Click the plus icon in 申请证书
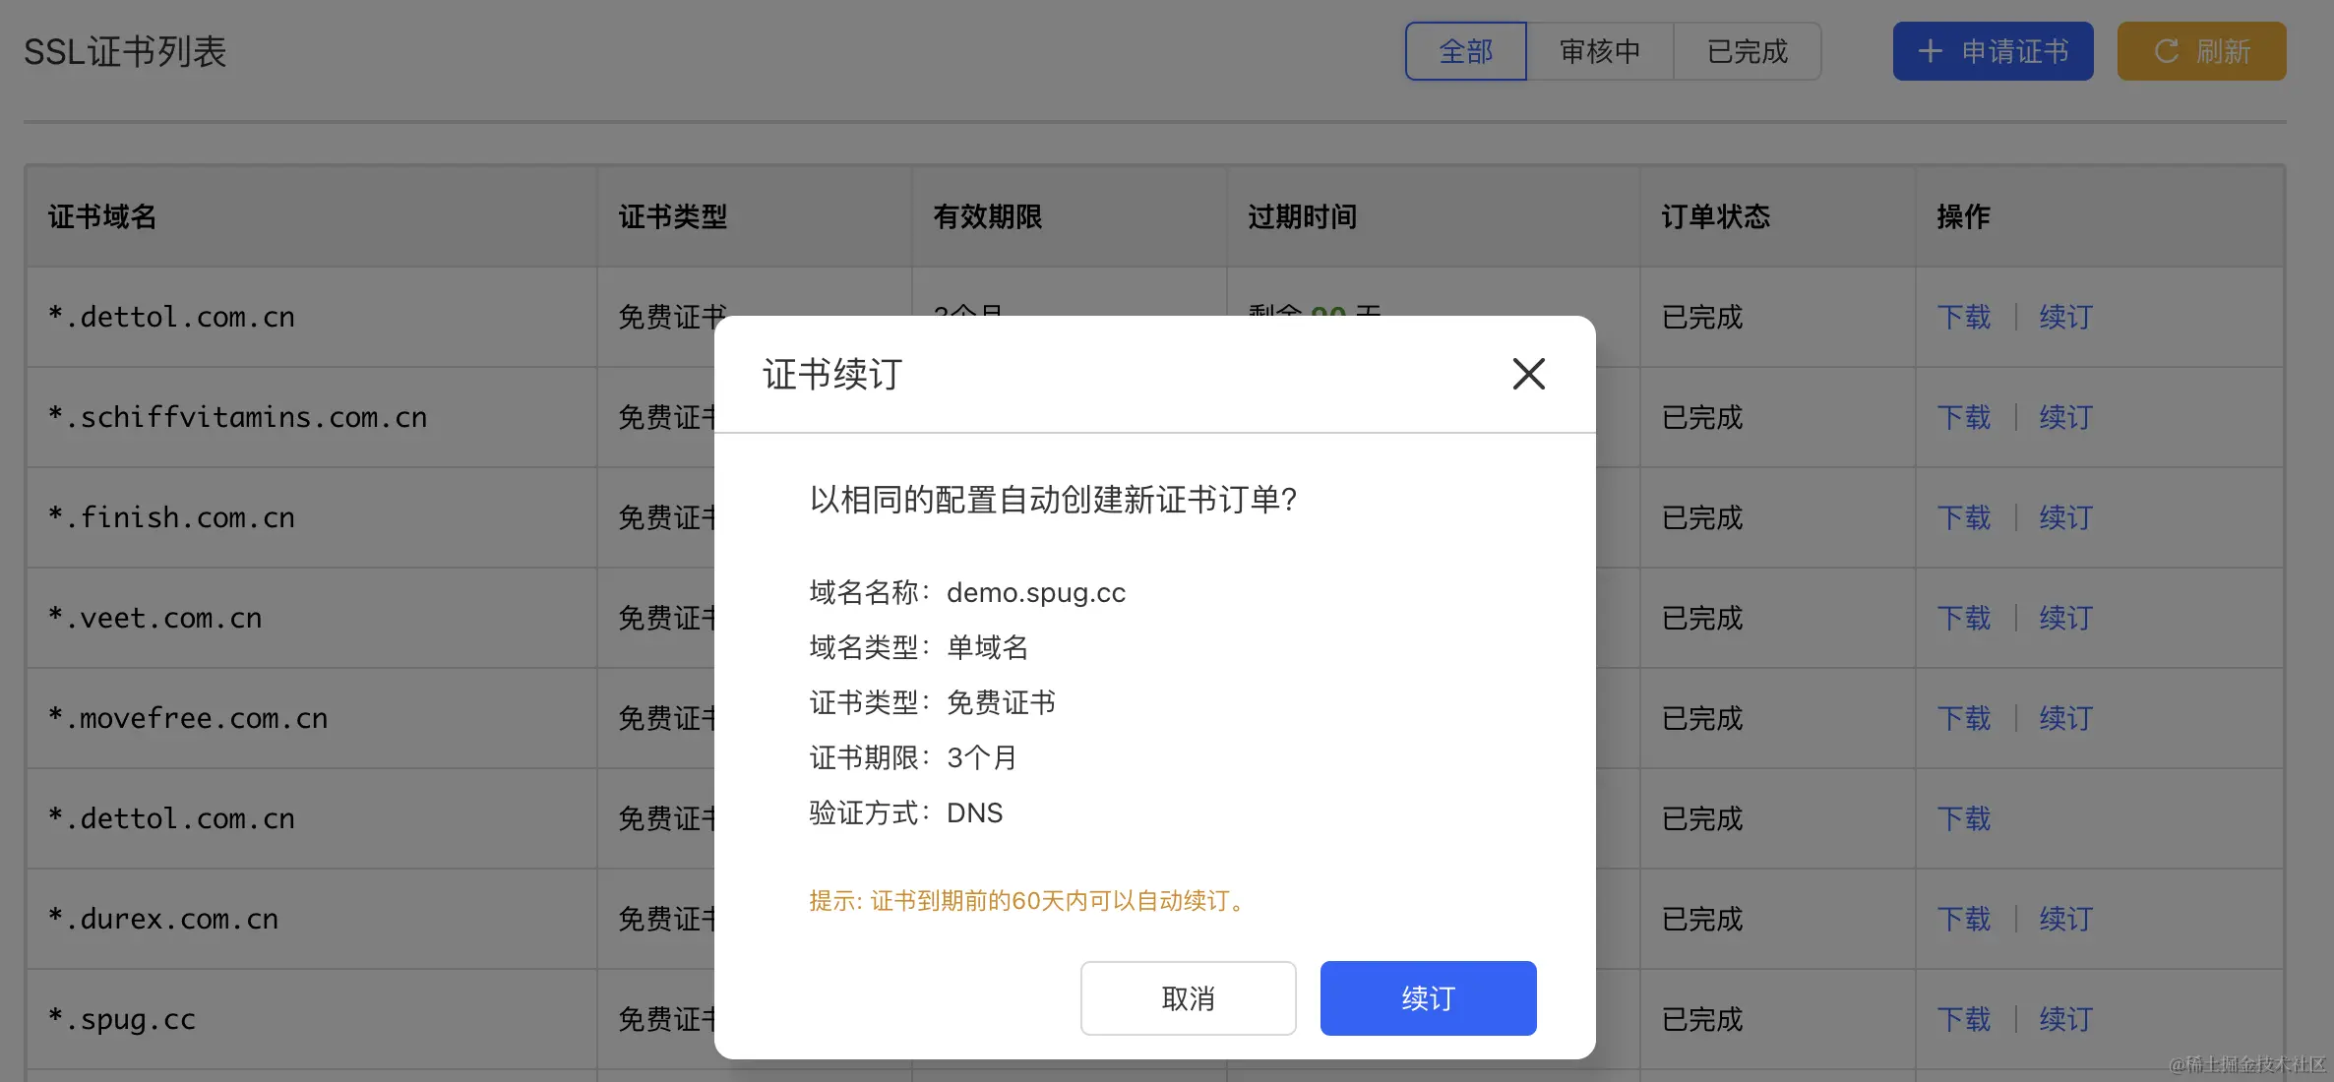The image size is (2334, 1082). [x=1930, y=51]
